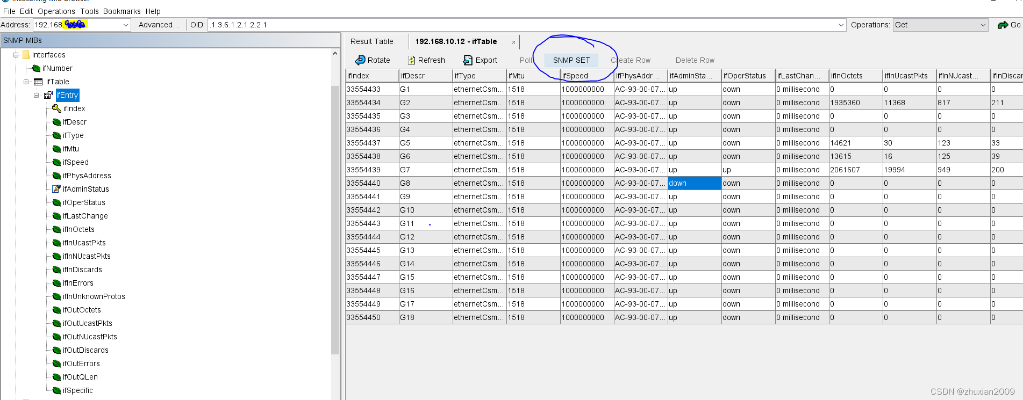Collapse the interfaces tree node
Screen dimensions: 1023x400
(16, 55)
